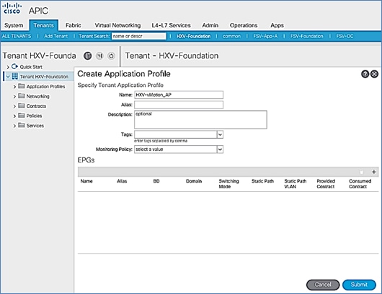Click the Domain column header
Viewport: 382px width, 294px height.
point(194,181)
